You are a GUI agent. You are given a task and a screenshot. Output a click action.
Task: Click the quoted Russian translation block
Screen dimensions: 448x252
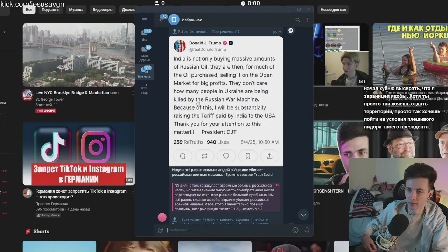click(x=226, y=197)
